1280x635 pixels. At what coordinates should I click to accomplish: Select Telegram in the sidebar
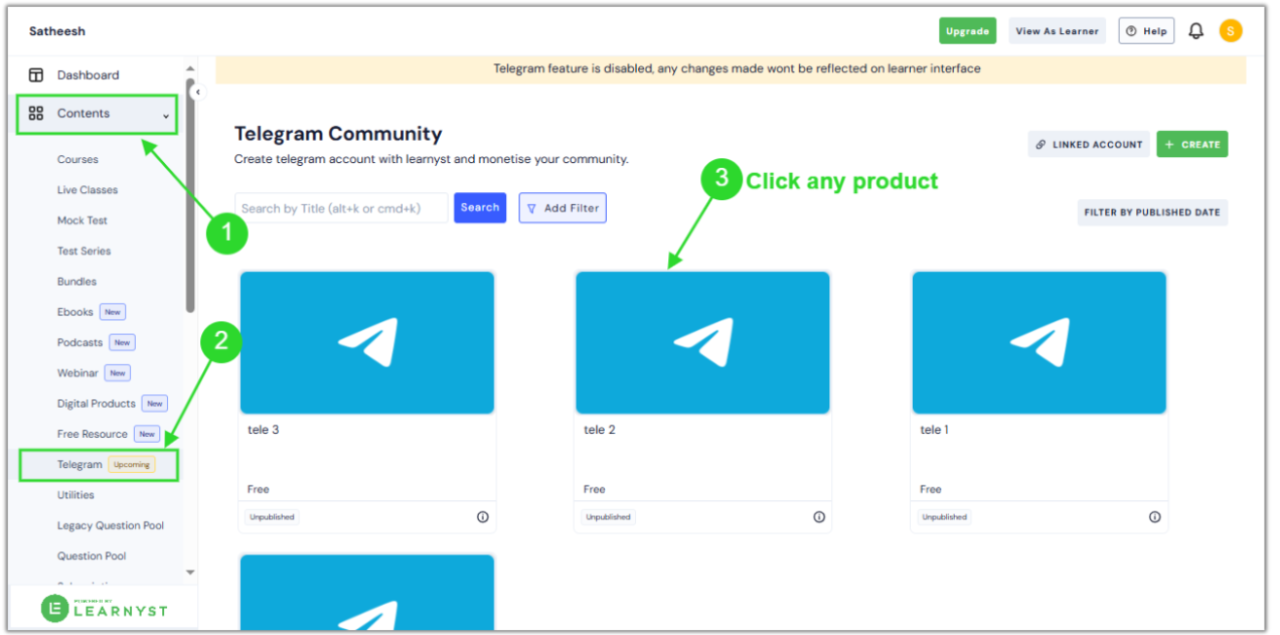(80, 464)
